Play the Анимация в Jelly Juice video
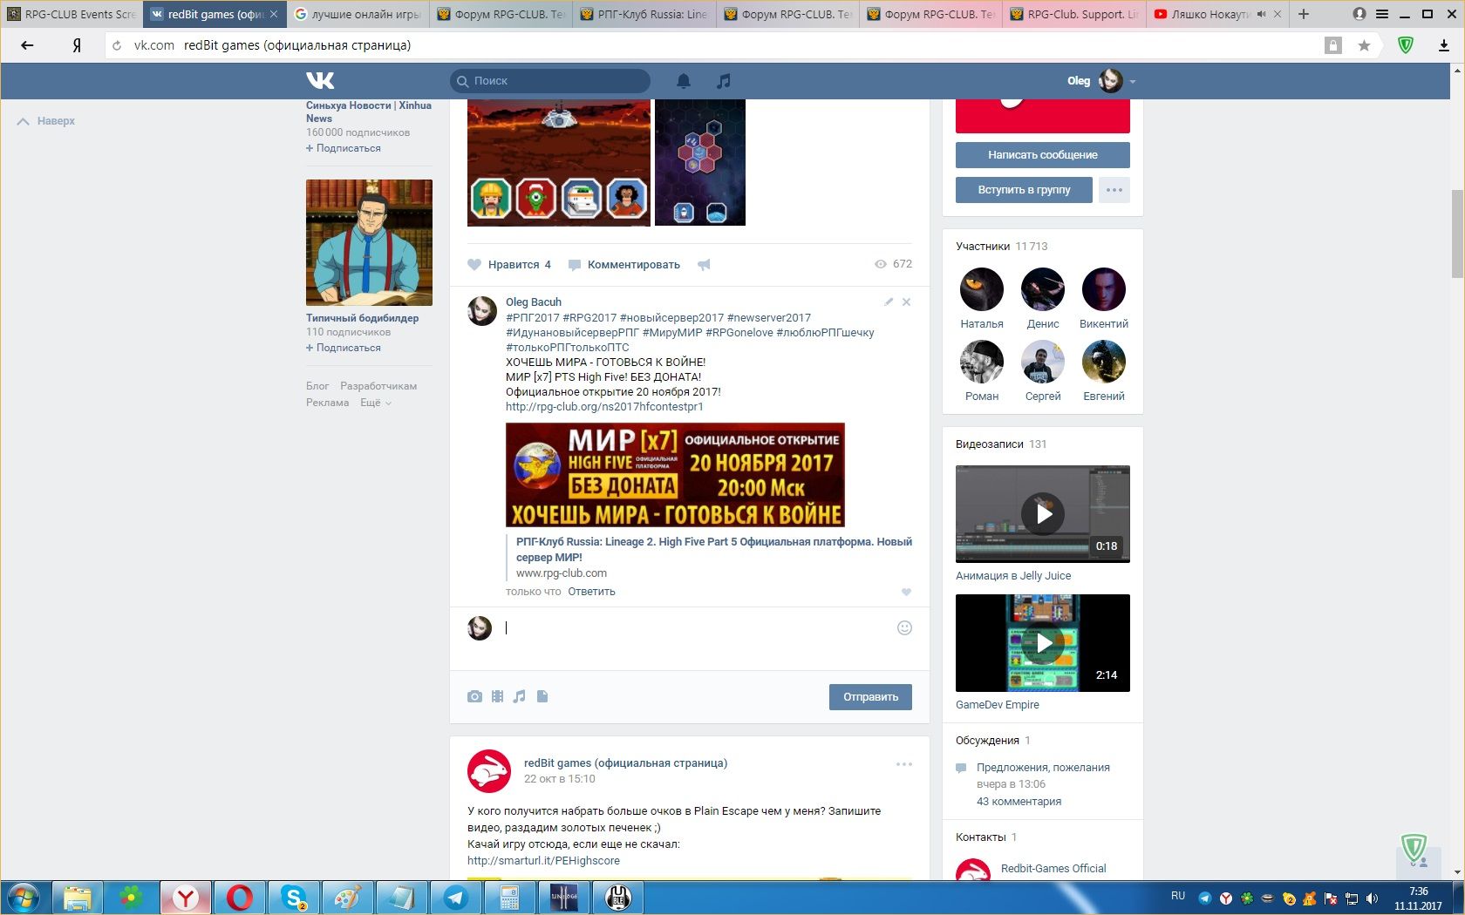Image resolution: width=1465 pixels, height=915 pixels. pyautogui.click(x=1043, y=514)
